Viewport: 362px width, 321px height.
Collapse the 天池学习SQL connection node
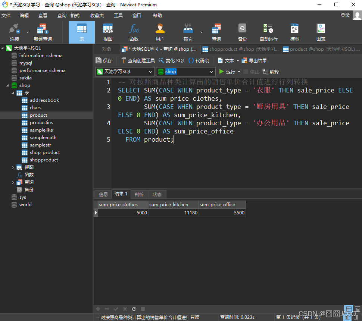click(2, 48)
